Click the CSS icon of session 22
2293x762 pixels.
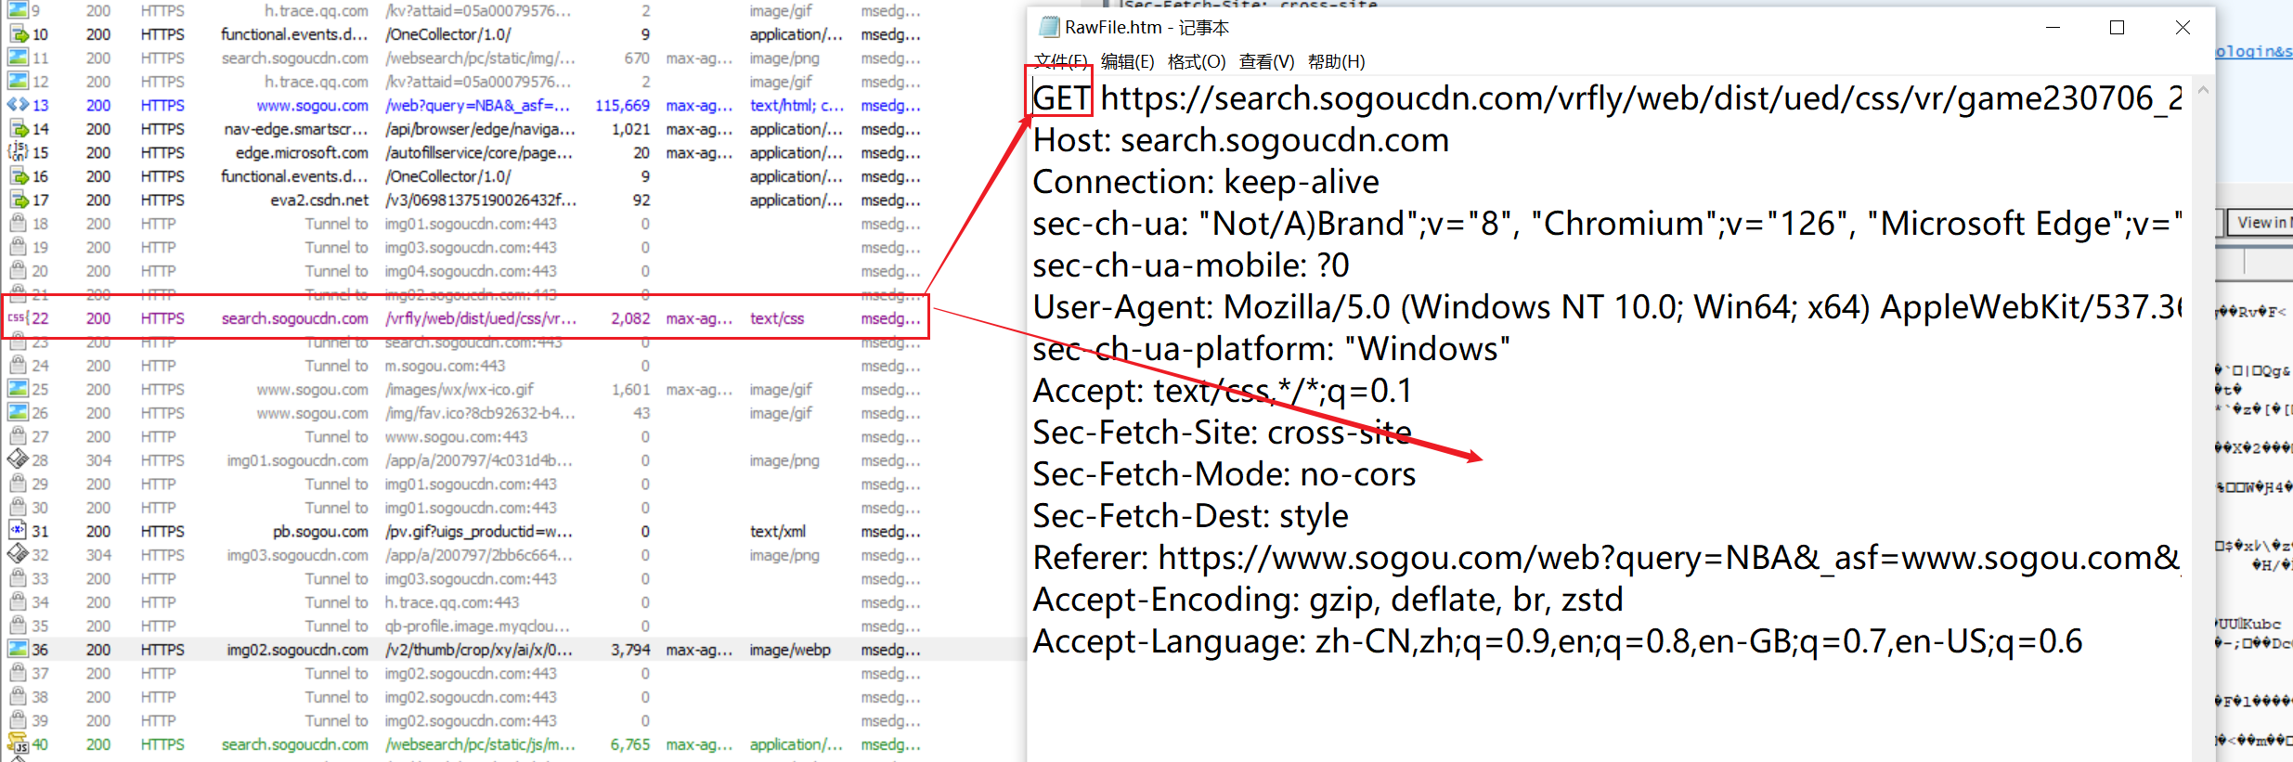(x=17, y=318)
